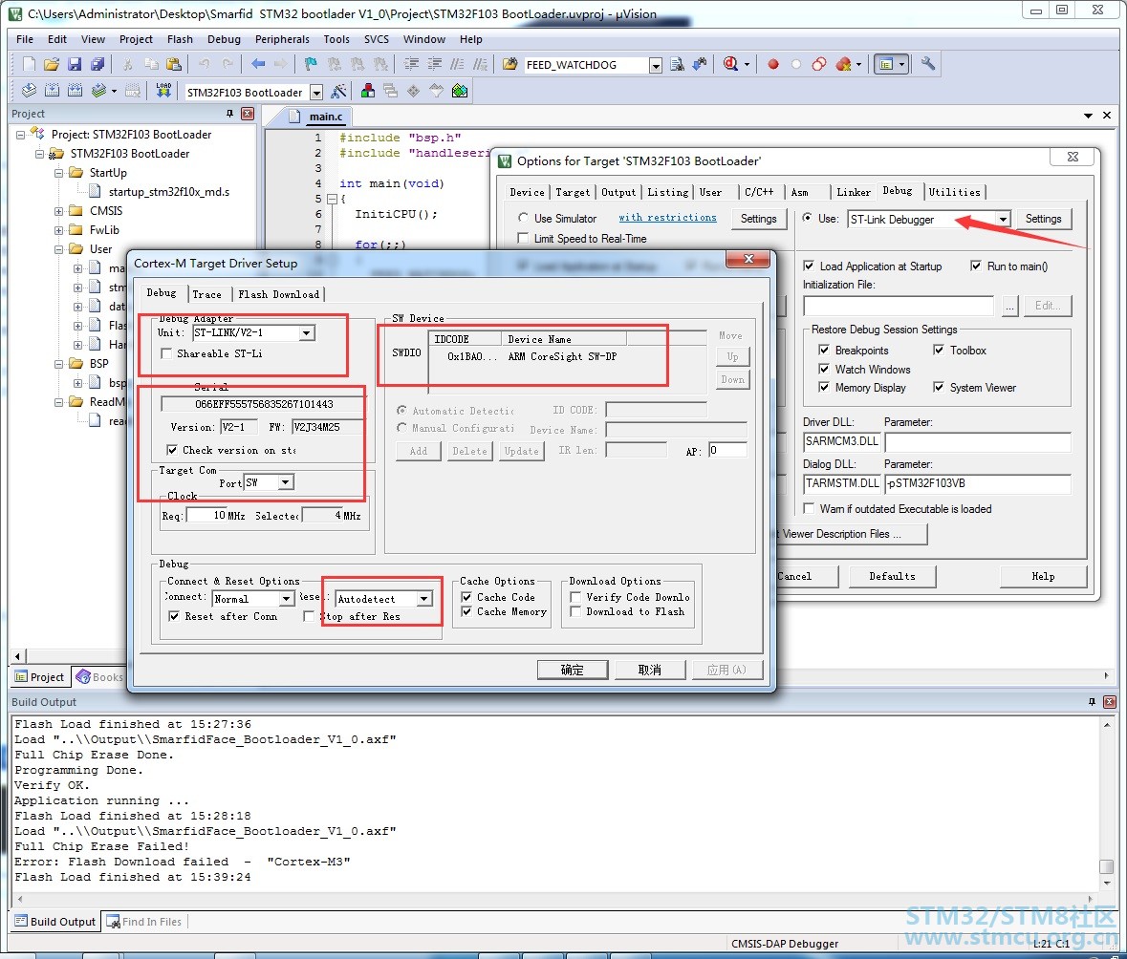This screenshot has height=959, width=1127.
Task: Open the Reset Autodetect dropdown
Action: [x=424, y=598]
